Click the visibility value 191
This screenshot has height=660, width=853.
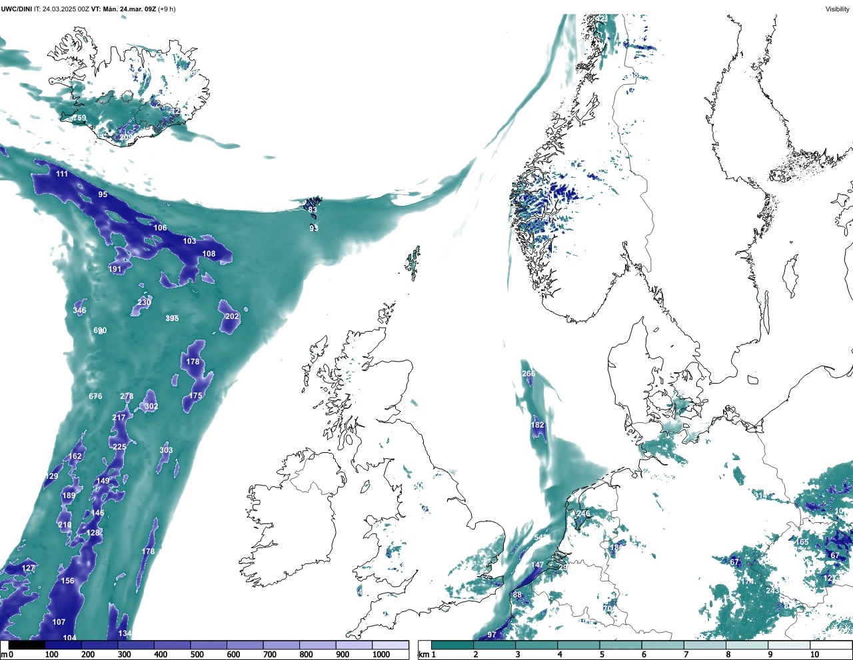tap(115, 269)
